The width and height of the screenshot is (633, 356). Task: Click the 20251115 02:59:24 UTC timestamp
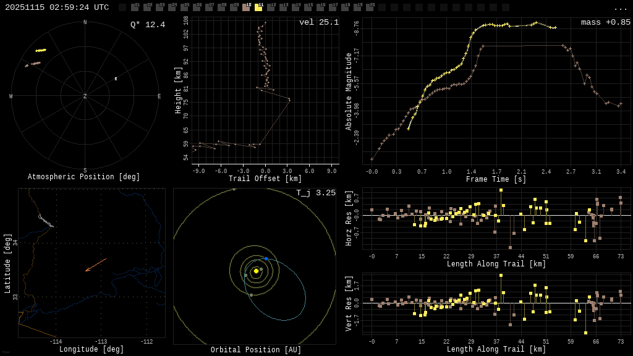pyautogui.click(x=57, y=7)
